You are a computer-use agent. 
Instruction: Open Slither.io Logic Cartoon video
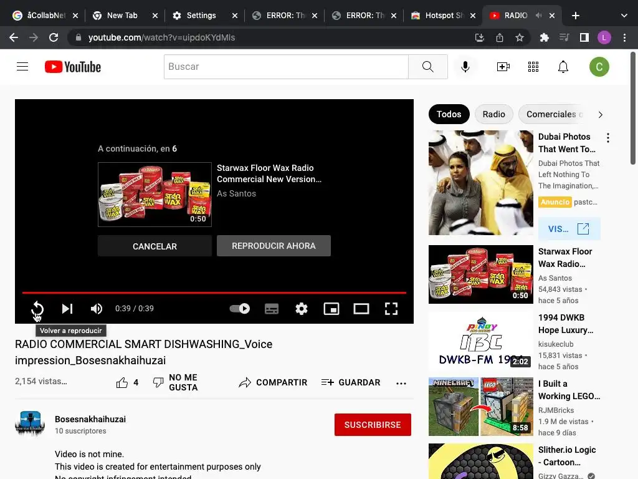481,462
